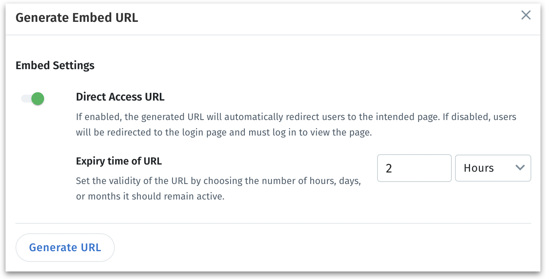This screenshot has height=279, width=546.
Task: Expand the time unit selector
Action: point(493,168)
